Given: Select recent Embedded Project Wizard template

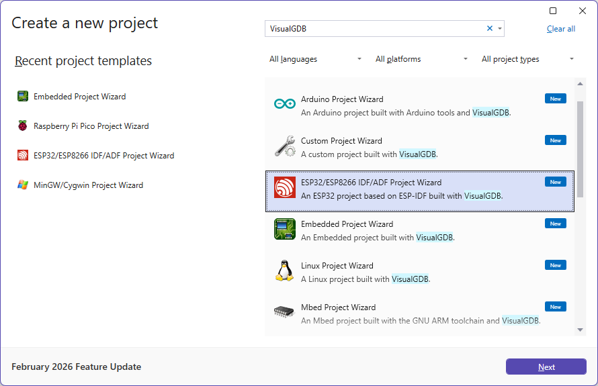Looking at the screenshot, I should point(79,97).
